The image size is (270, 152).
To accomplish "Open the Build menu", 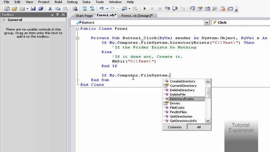I will [x=58, y=2].
